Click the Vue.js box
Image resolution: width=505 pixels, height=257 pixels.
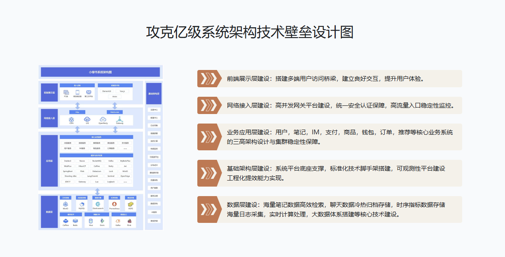[x=122, y=91]
